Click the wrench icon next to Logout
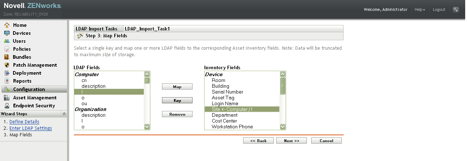Screen dimensions: 467x161 point(456,9)
